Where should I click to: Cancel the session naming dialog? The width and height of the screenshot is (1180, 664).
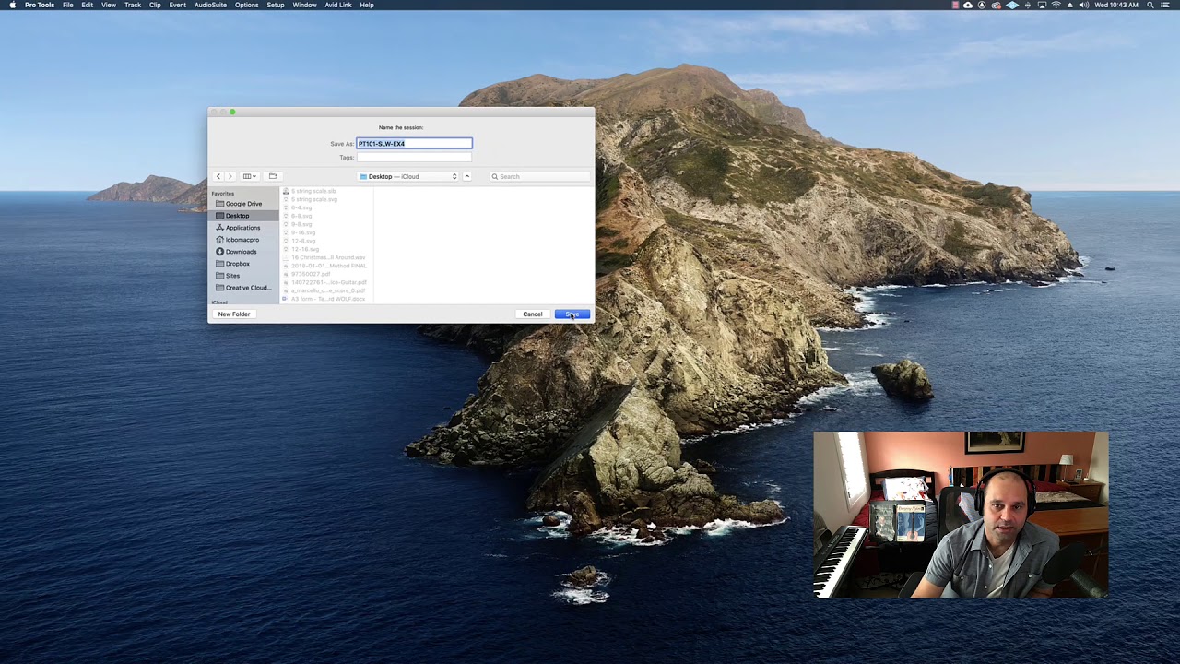533,314
